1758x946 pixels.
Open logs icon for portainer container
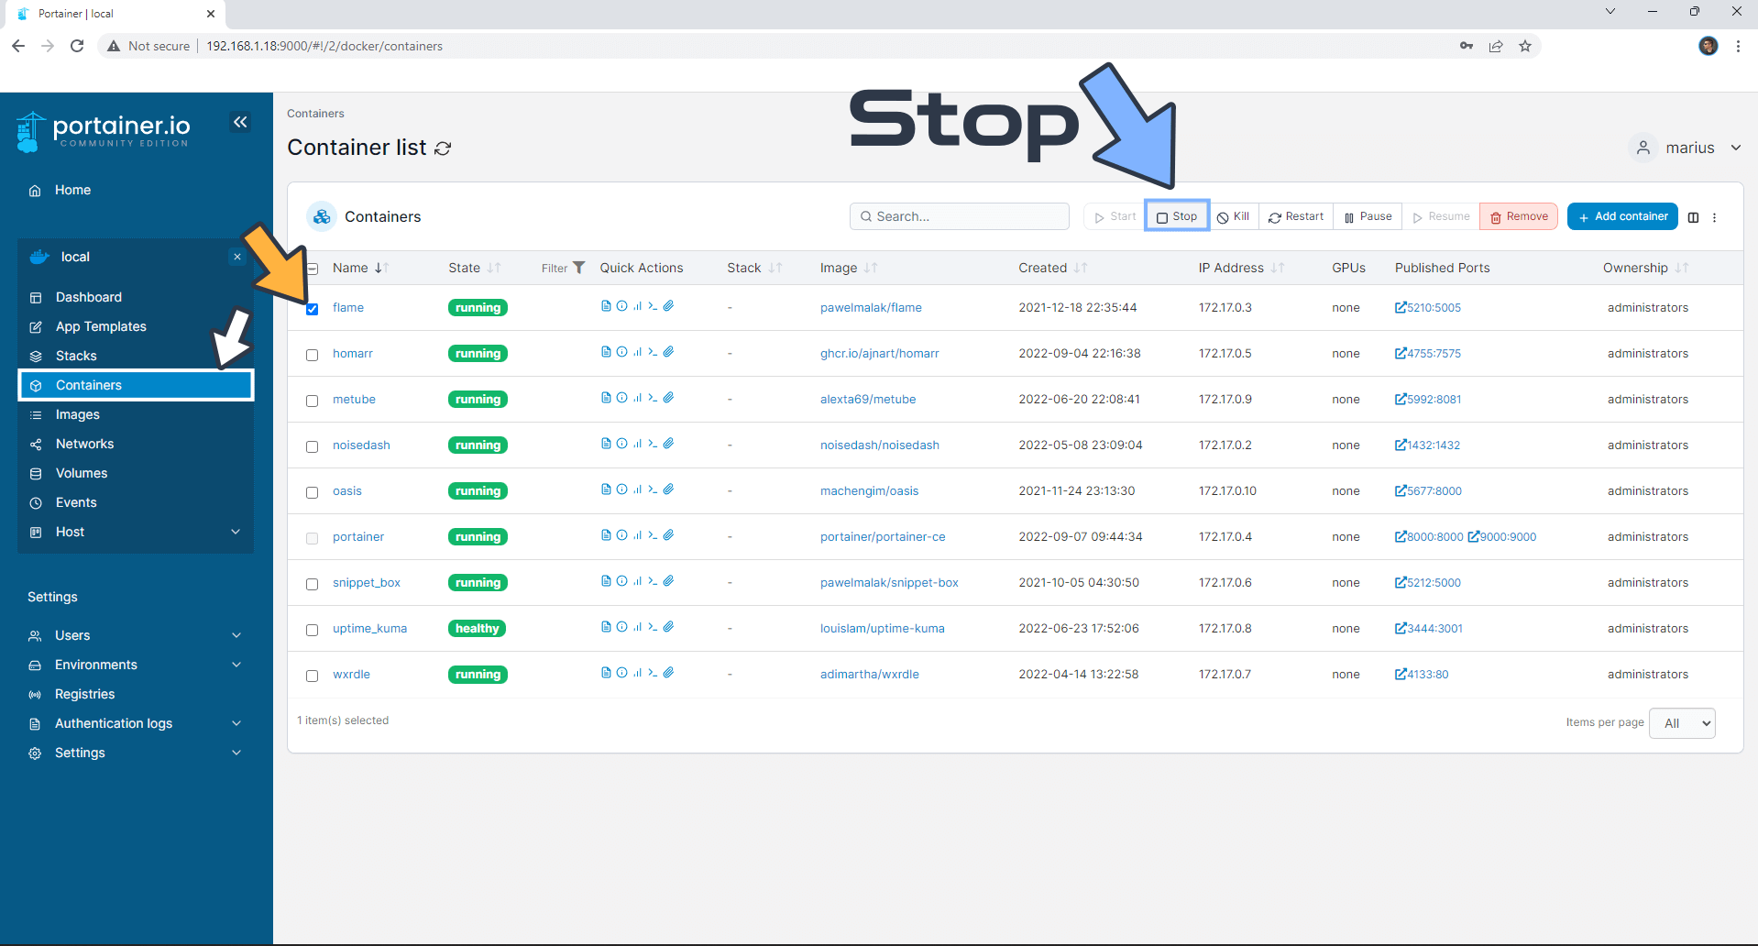[x=606, y=535]
